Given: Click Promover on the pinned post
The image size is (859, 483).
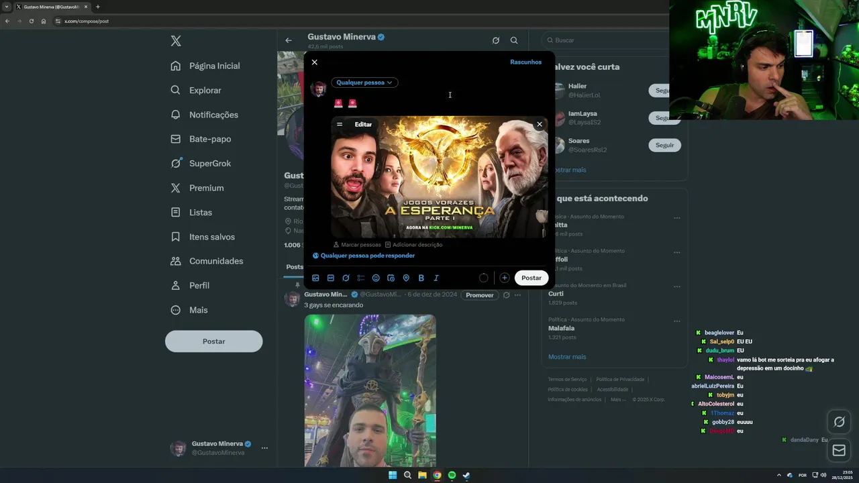Looking at the screenshot, I should (x=480, y=295).
